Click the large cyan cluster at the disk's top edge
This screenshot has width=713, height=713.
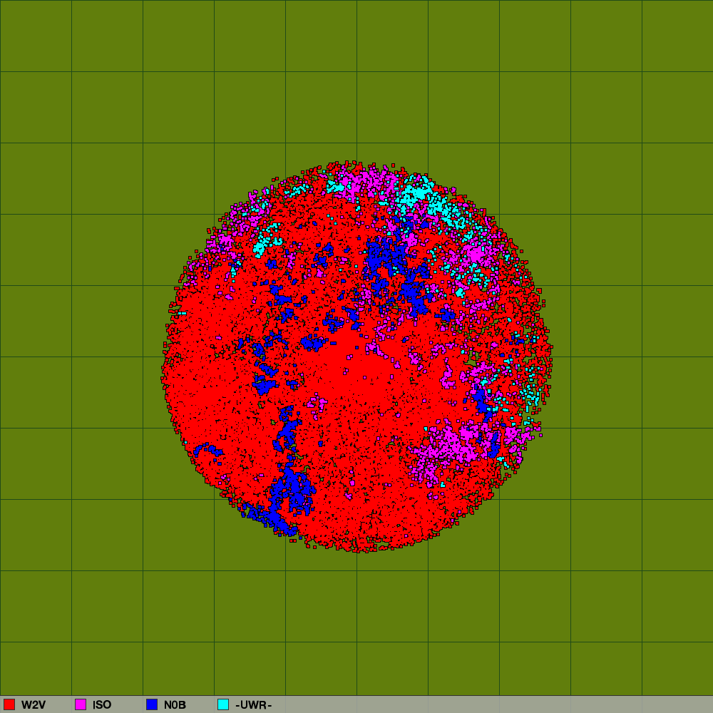[416, 193]
